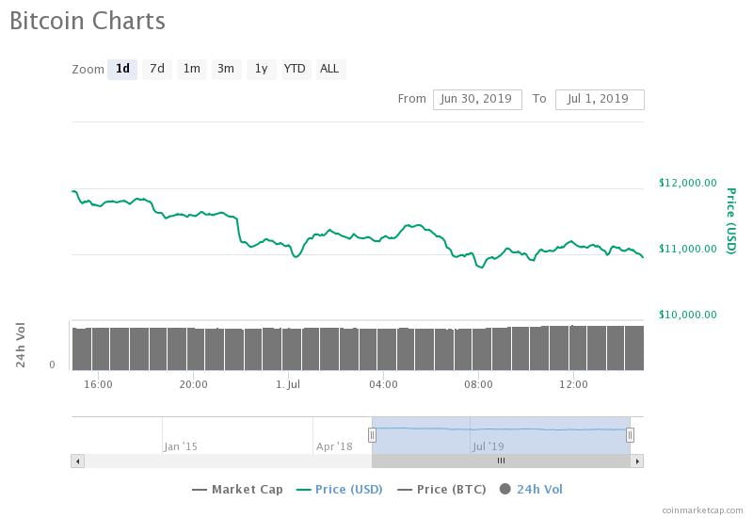The height and width of the screenshot is (518, 753).
Task: Set zoom range to 1y
Action: pyautogui.click(x=261, y=69)
